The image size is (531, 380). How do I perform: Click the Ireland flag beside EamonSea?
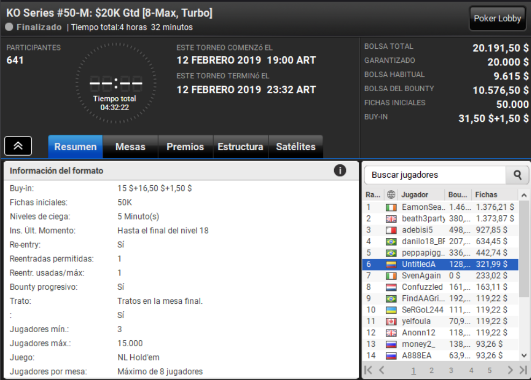point(391,207)
